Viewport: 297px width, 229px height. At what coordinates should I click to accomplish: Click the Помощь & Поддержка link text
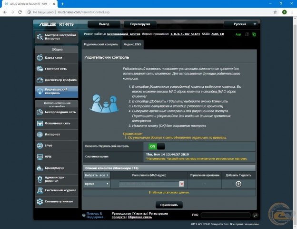[x=95, y=215]
